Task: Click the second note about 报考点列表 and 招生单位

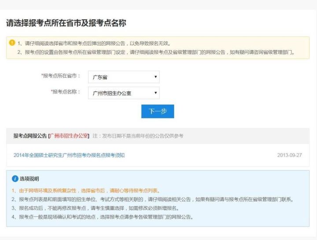Action: [x=152, y=200]
